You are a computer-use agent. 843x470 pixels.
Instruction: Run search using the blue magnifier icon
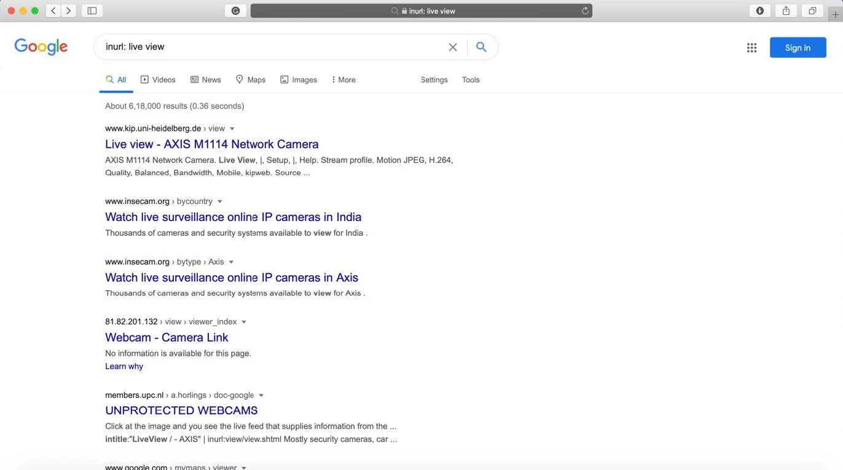481,47
